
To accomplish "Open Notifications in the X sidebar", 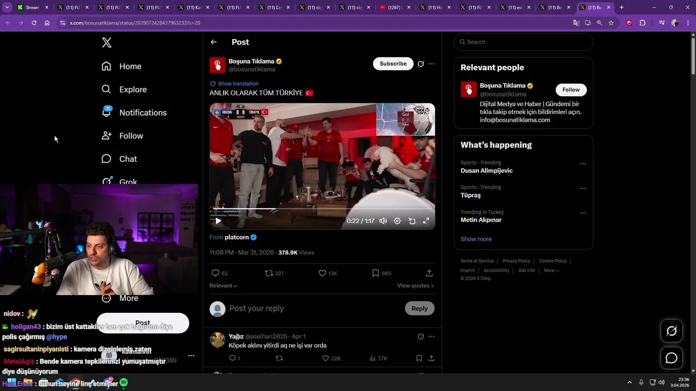I will point(134,112).
